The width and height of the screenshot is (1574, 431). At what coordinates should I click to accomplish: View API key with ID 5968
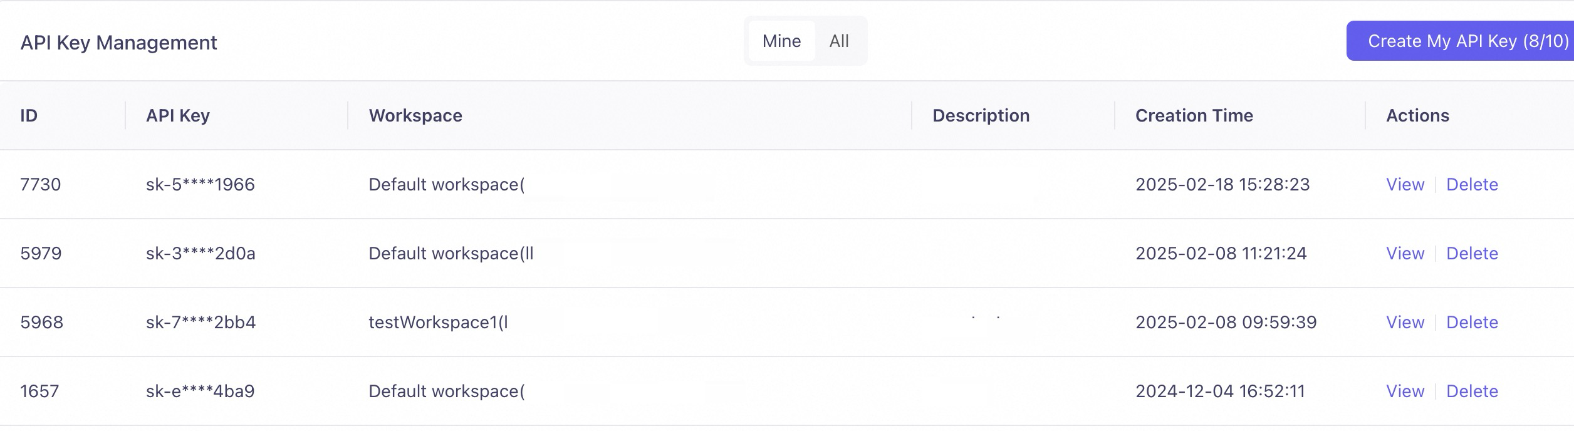[x=1405, y=323]
